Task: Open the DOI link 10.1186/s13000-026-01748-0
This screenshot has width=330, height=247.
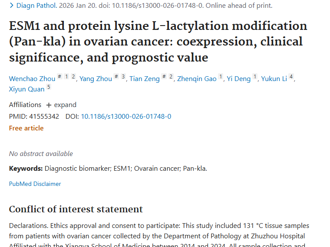Action: [x=126, y=117]
